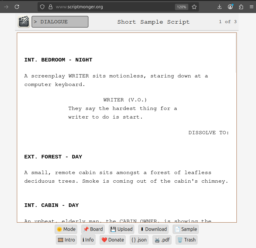Click the ScriptMonger clapperboard logo icon

[24, 22]
